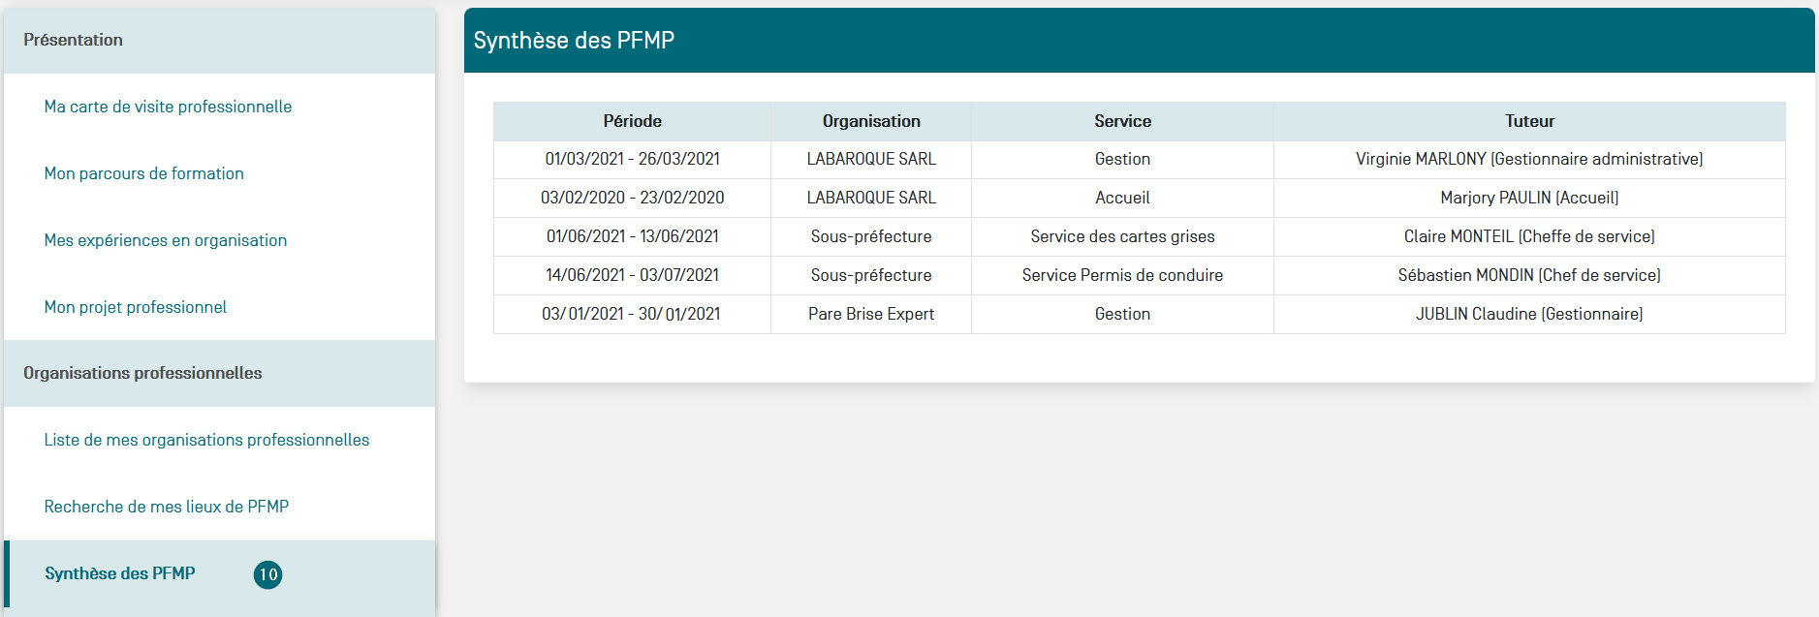The image size is (1819, 617).
Task: Select Synthèse des PFMP menu item
Action: (120, 573)
